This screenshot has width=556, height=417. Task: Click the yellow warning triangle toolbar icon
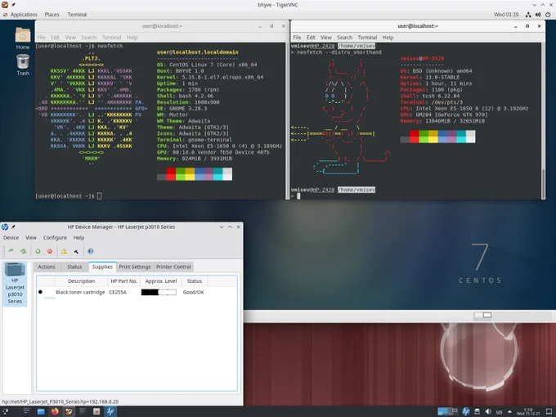click(x=64, y=251)
